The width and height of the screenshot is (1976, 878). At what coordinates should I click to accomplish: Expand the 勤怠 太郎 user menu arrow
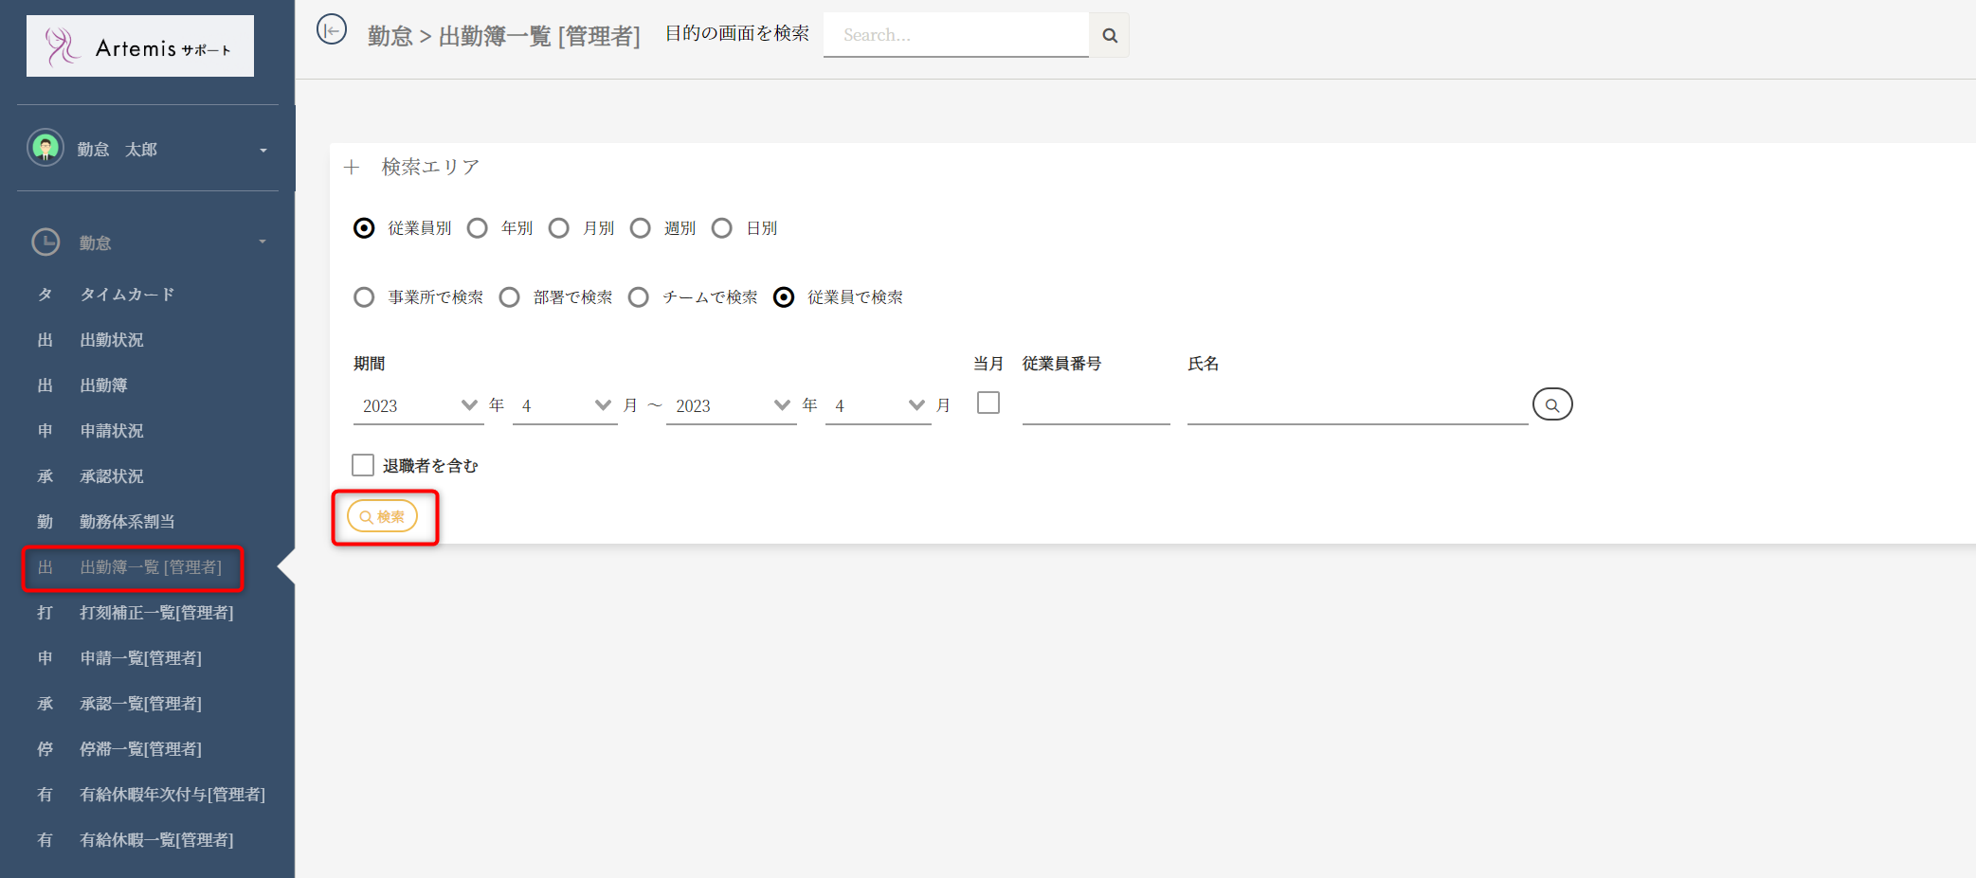[x=263, y=150]
